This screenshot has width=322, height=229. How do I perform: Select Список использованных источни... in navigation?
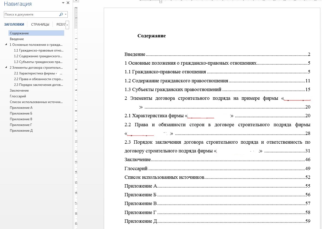coord(36,102)
